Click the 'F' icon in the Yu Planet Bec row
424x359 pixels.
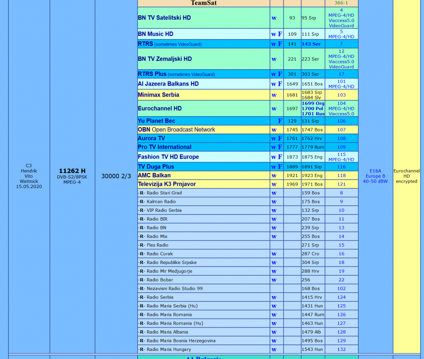coord(280,121)
